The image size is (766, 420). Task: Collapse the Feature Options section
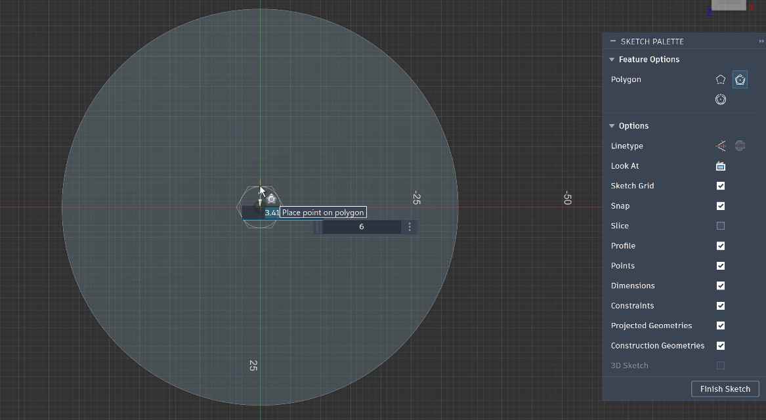click(x=612, y=60)
